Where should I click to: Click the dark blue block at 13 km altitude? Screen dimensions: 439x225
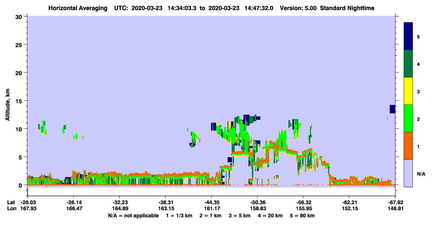click(392, 109)
